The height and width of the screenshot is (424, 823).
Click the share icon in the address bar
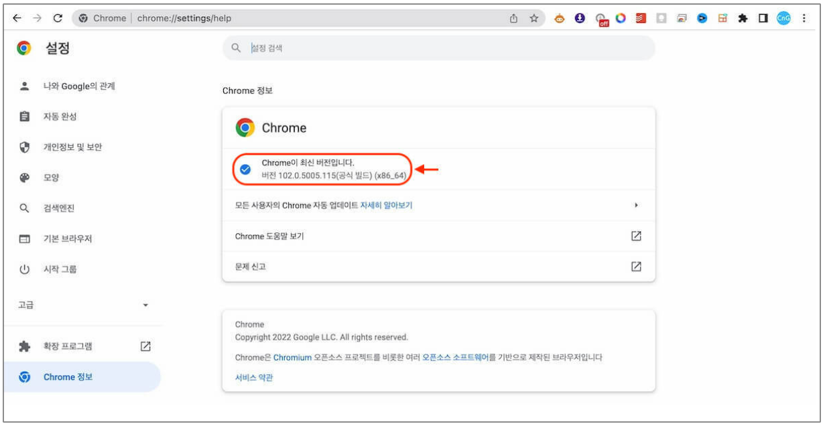click(x=514, y=18)
